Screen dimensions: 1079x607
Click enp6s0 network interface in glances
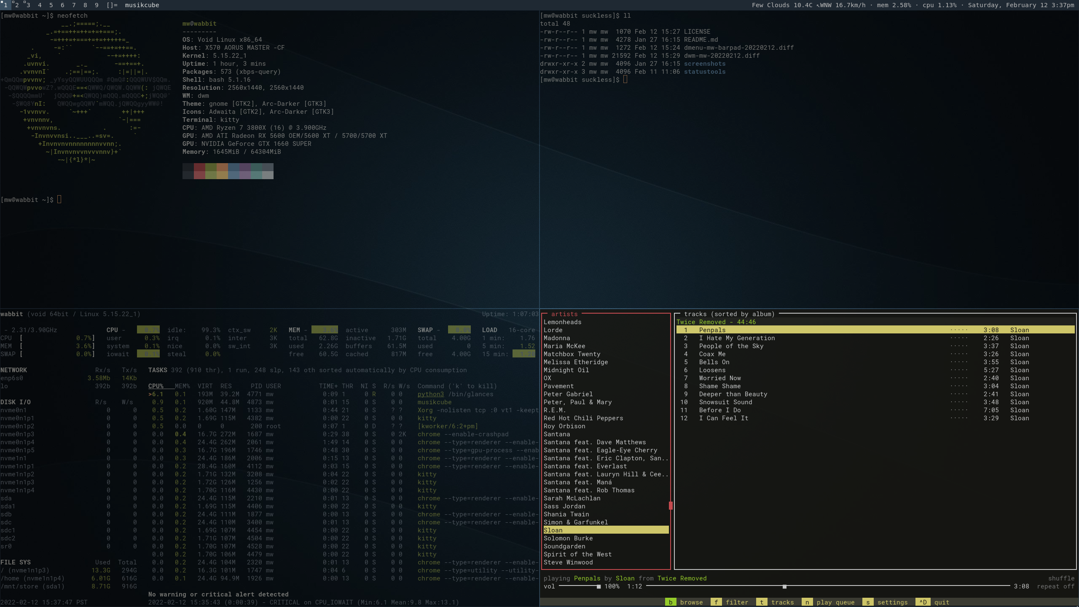(x=12, y=378)
